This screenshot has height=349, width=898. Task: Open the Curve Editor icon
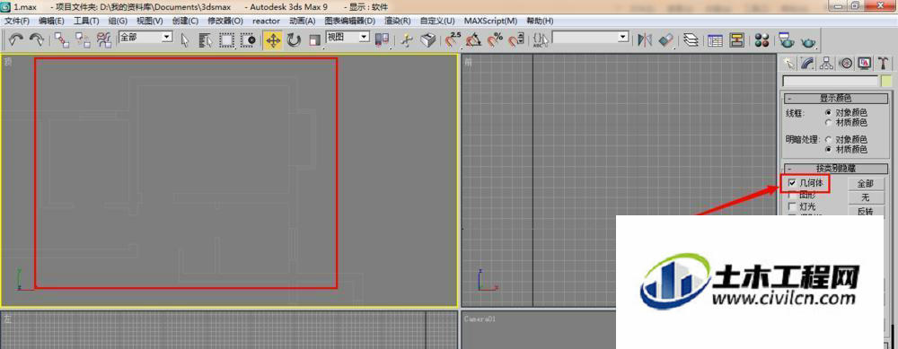coord(716,40)
